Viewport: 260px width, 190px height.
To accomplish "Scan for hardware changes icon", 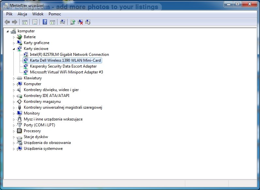I will point(63,22).
